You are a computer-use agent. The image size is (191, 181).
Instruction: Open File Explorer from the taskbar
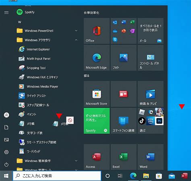[x=146, y=176]
